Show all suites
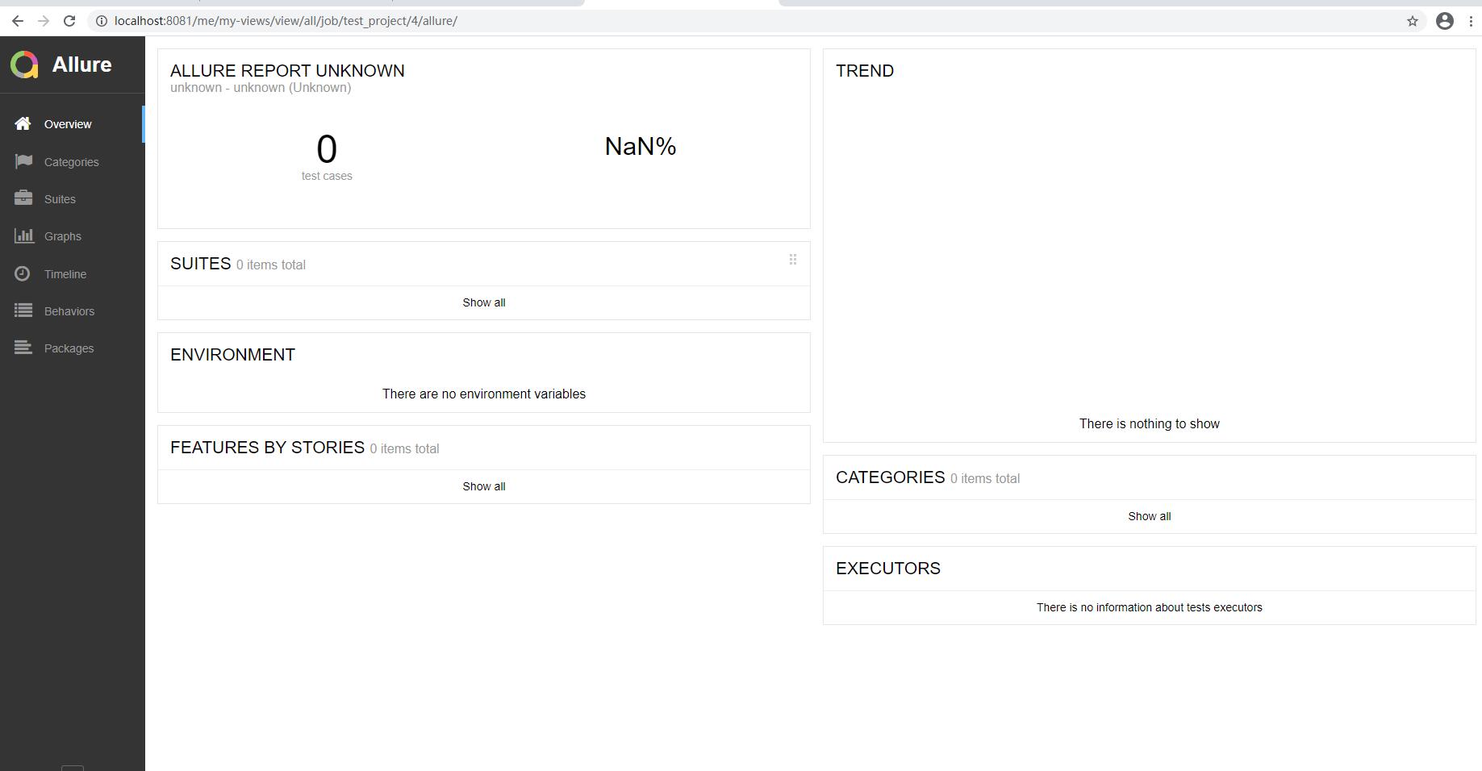The image size is (1482, 771). tap(484, 302)
